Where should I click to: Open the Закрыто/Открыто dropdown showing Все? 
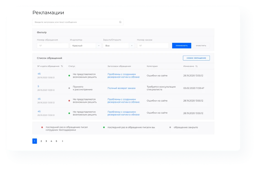tap(119, 46)
